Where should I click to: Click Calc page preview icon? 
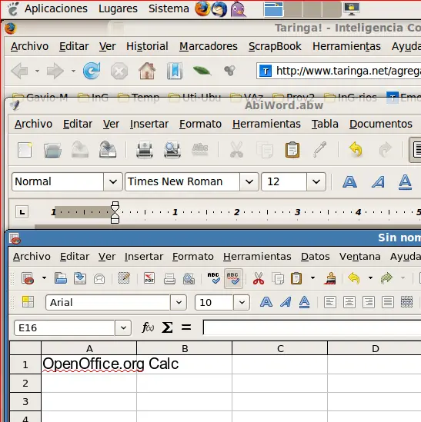point(189,278)
